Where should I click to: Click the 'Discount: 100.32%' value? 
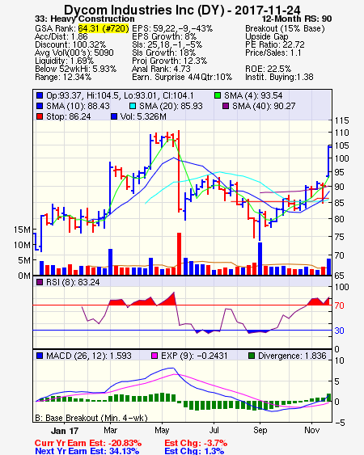tap(70, 44)
